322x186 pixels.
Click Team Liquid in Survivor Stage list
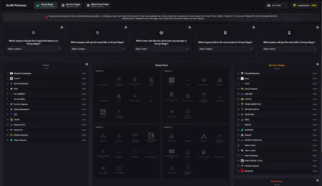pos(277,151)
